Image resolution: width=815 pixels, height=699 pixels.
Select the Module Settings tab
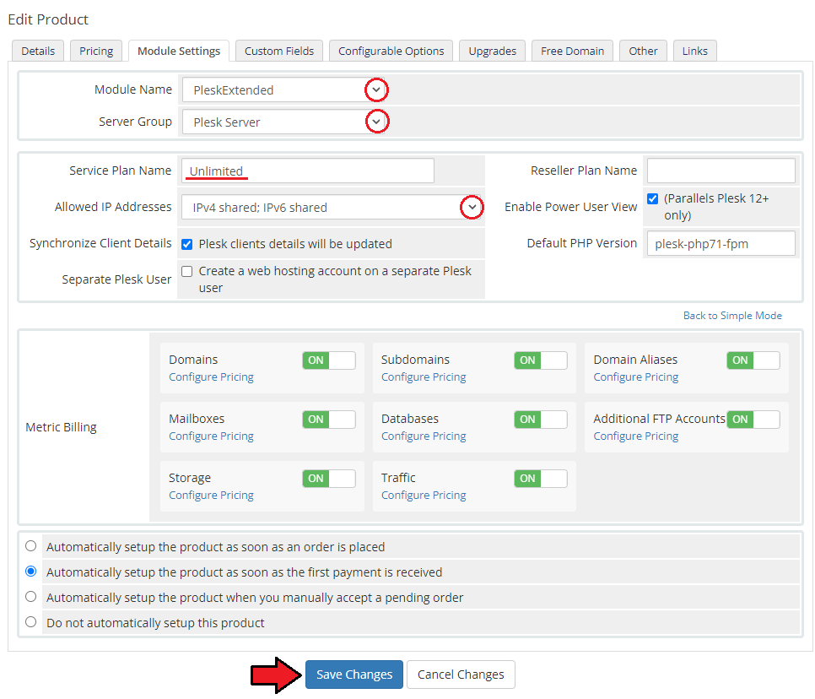(179, 51)
